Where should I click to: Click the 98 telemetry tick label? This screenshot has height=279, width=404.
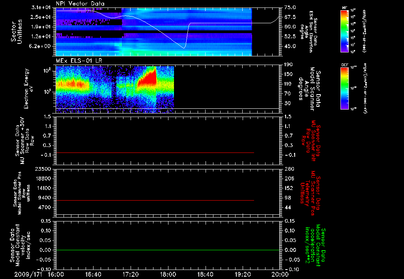coord(288,198)
